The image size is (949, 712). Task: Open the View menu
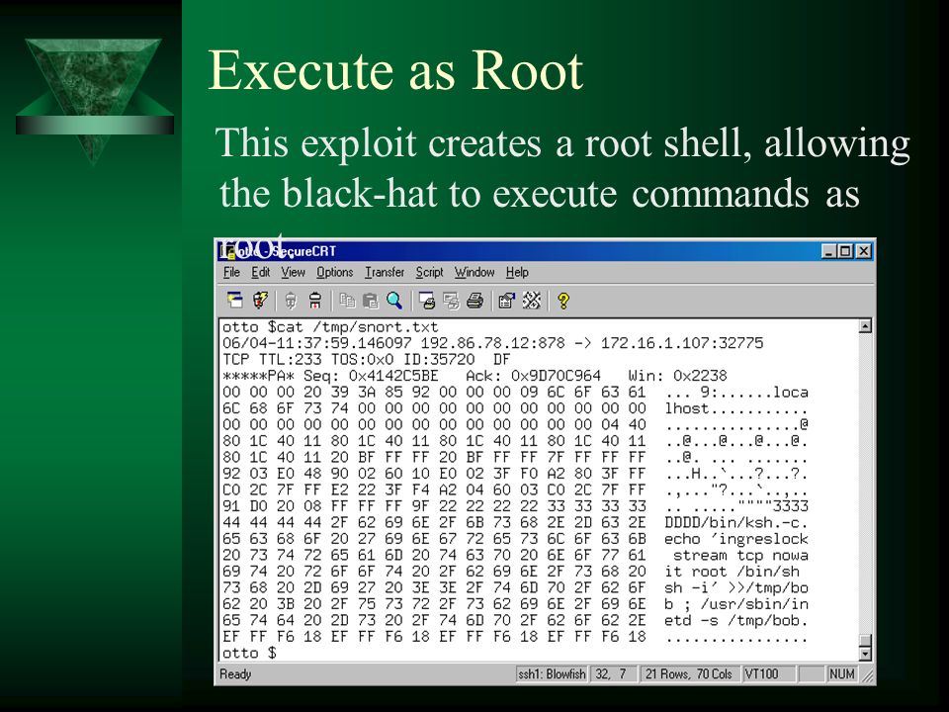coord(293,273)
